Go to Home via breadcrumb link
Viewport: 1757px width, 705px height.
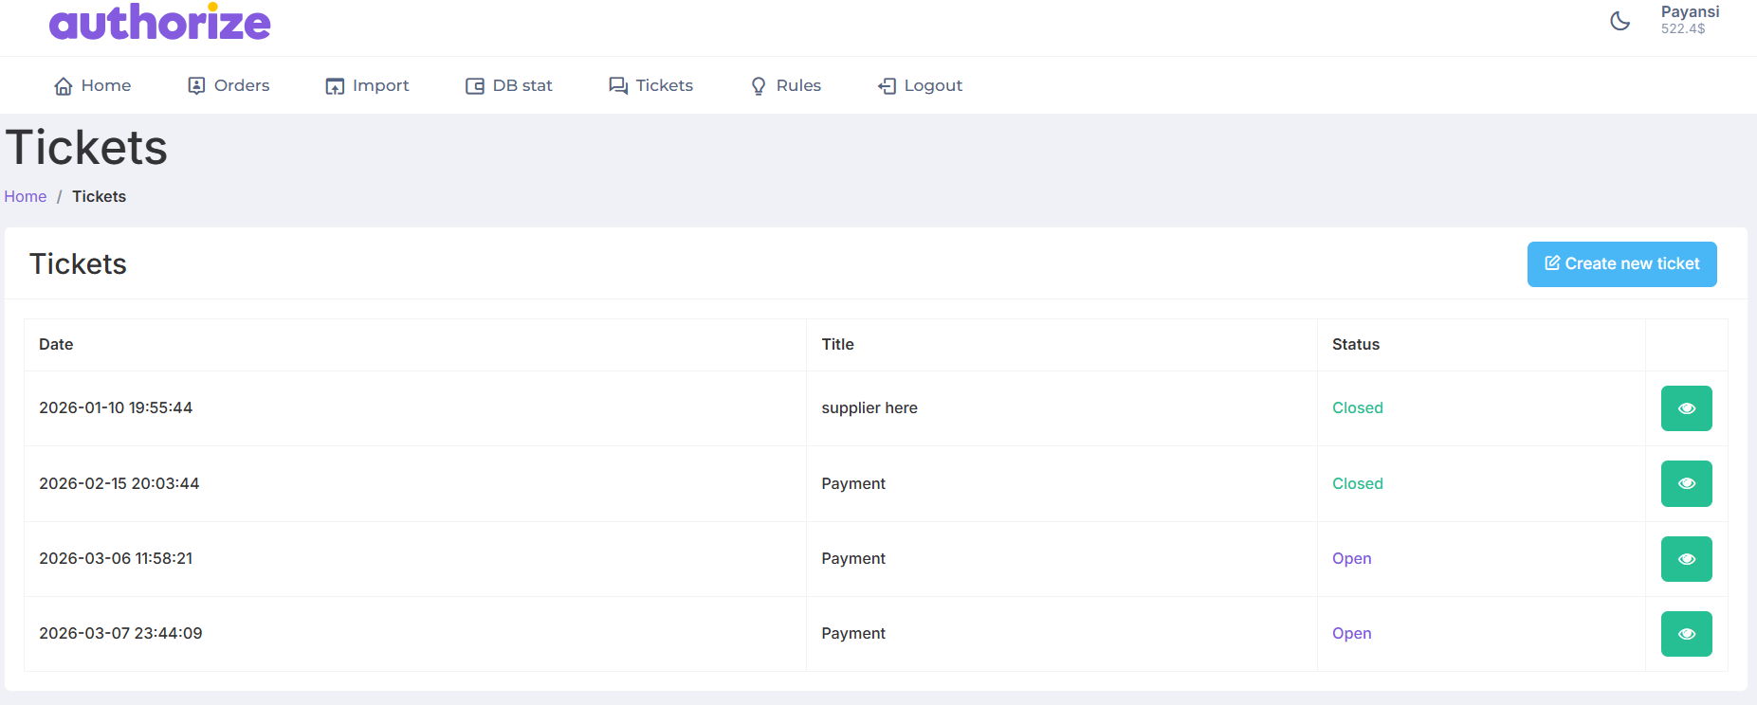(26, 196)
